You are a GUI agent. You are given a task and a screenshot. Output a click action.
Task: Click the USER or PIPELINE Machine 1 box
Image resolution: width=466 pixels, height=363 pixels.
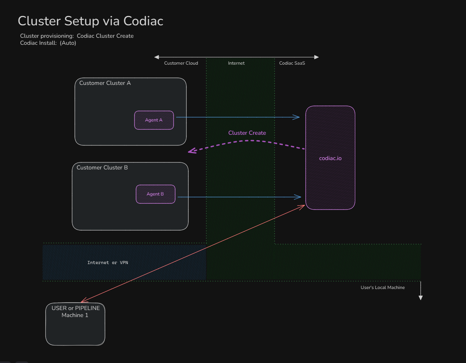click(x=75, y=324)
